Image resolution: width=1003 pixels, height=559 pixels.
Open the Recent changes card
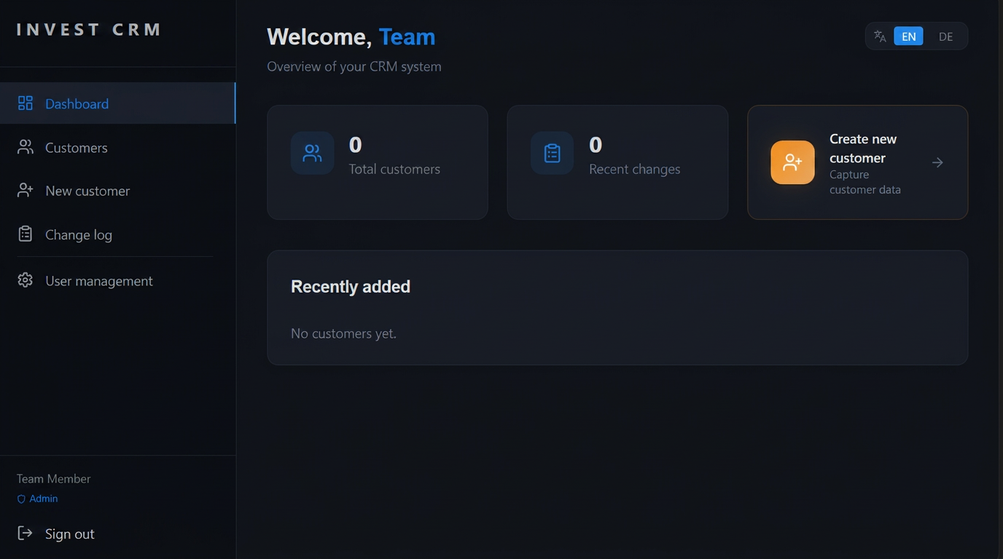[617, 162]
